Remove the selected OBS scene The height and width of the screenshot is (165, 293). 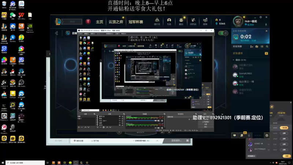click(x=82, y=127)
